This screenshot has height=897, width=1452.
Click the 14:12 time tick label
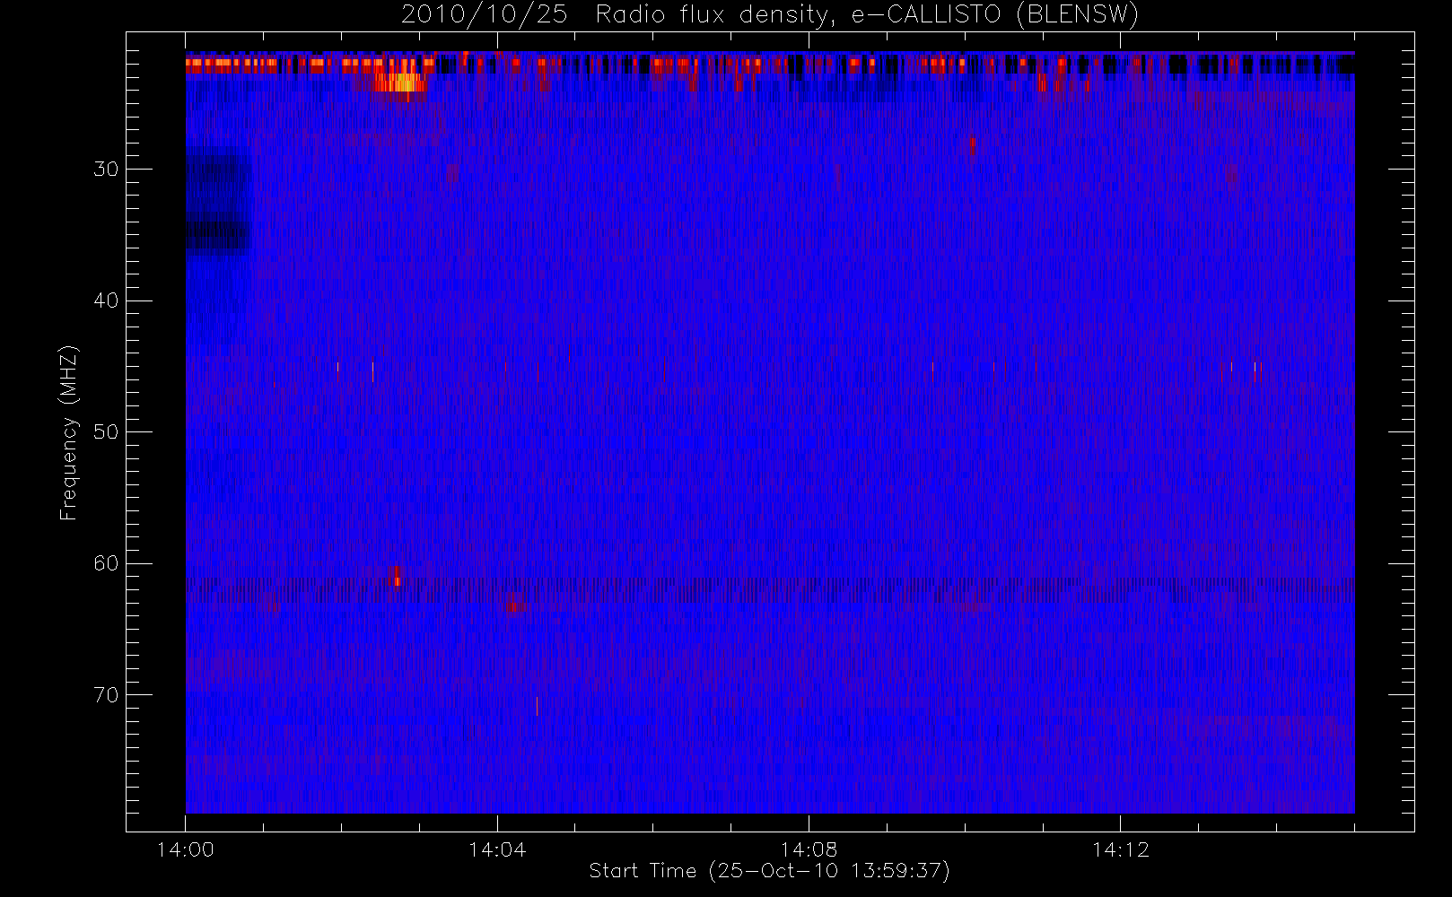(1120, 849)
